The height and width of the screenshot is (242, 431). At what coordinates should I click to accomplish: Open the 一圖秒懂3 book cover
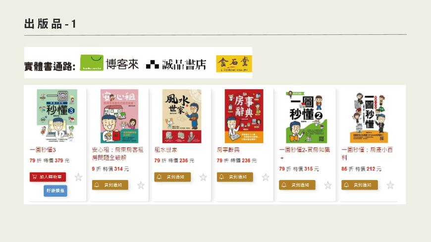click(57, 116)
